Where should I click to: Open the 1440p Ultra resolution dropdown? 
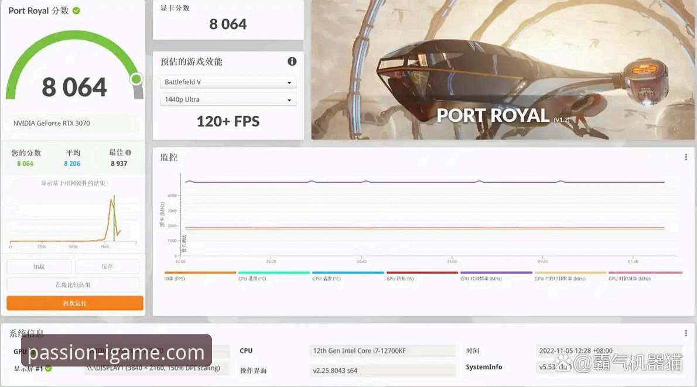coord(228,100)
